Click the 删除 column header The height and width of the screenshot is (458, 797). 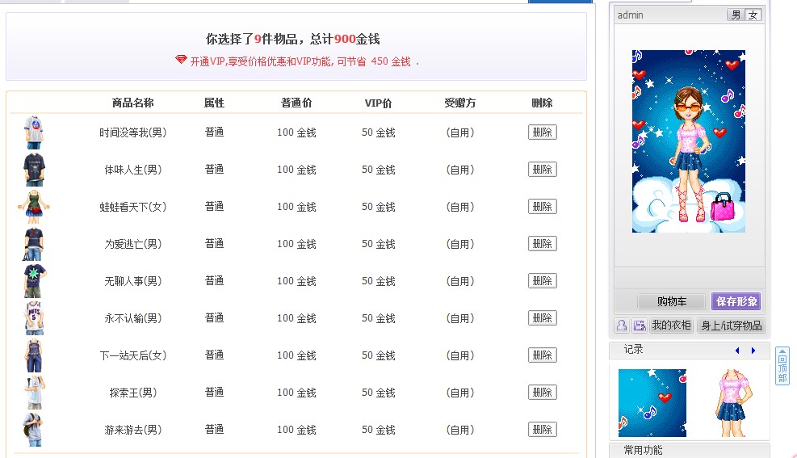click(542, 103)
